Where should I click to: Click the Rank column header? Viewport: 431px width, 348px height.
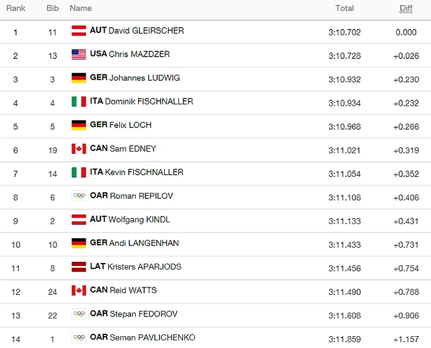click(x=16, y=8)
